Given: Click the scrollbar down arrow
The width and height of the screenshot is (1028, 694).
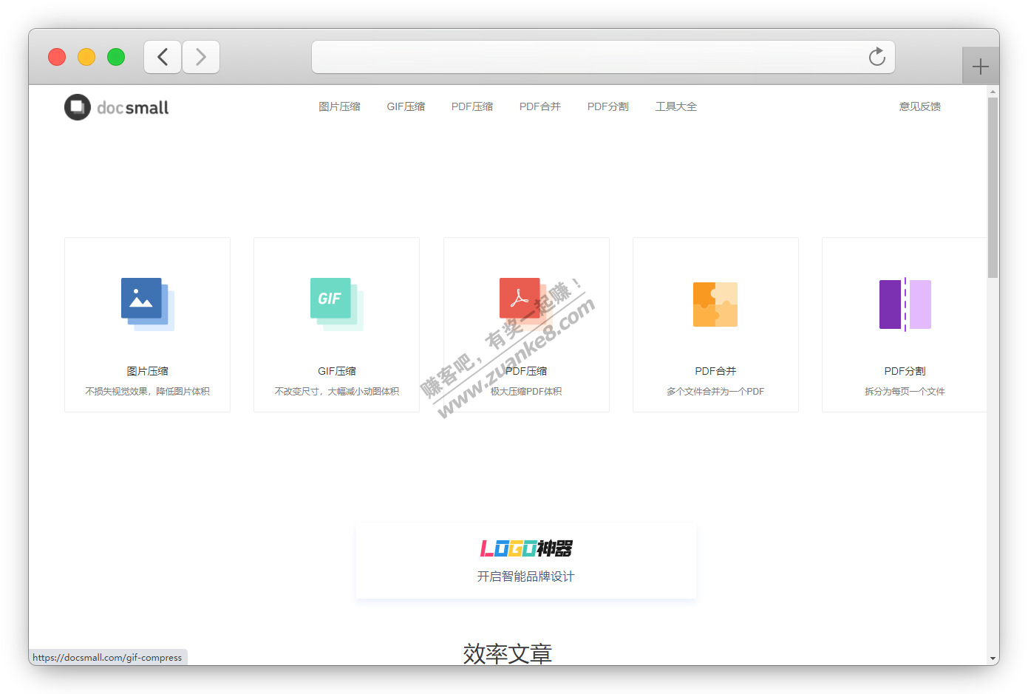Looking at the screenshot, I should (993, 659).
